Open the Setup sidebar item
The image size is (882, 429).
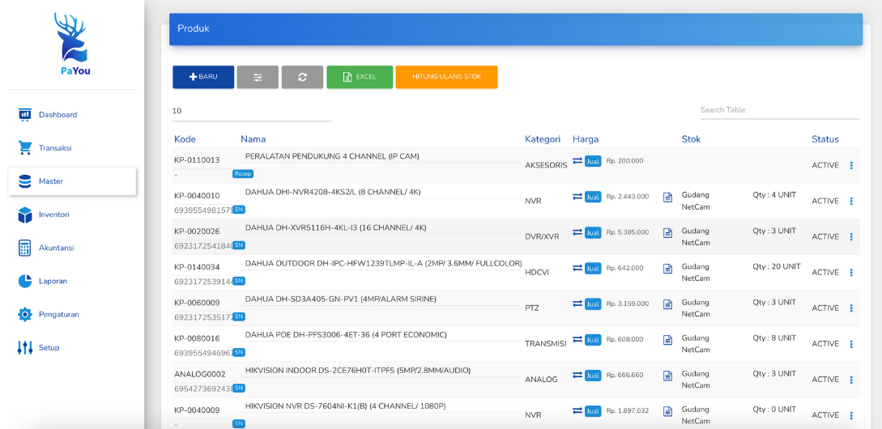(72, 347)
